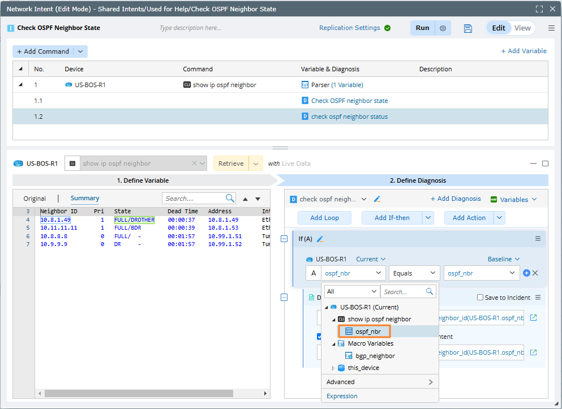Click pencil icon to rename diagnosis
562x409 pixels.
(x=377, y=199)
